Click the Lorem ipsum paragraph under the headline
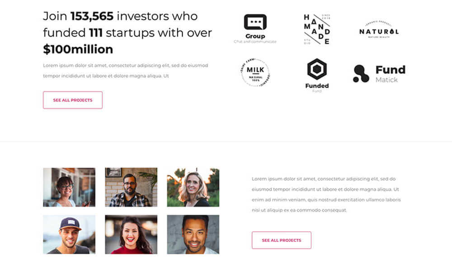452x271 pixels. [125, 70]
